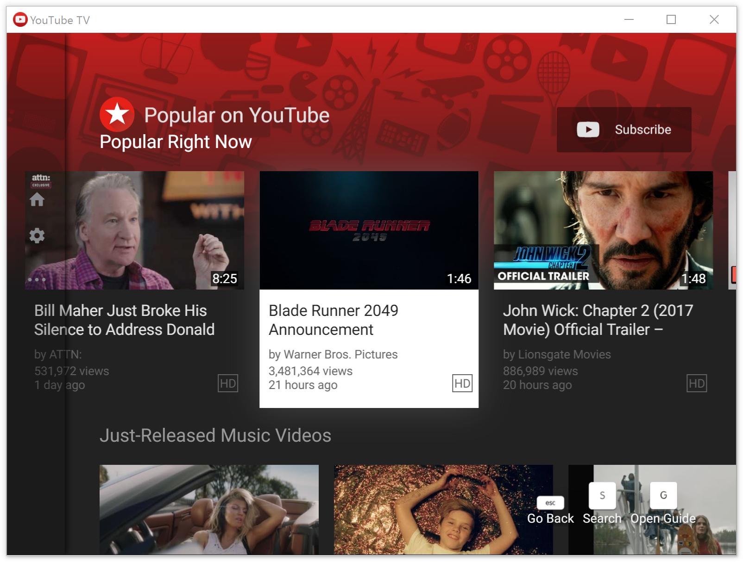The height and width of the screenshot is (562, 743).
Task: Click 'Just-Released Music Videos' section heading
Action: click(x=215, y=435)
